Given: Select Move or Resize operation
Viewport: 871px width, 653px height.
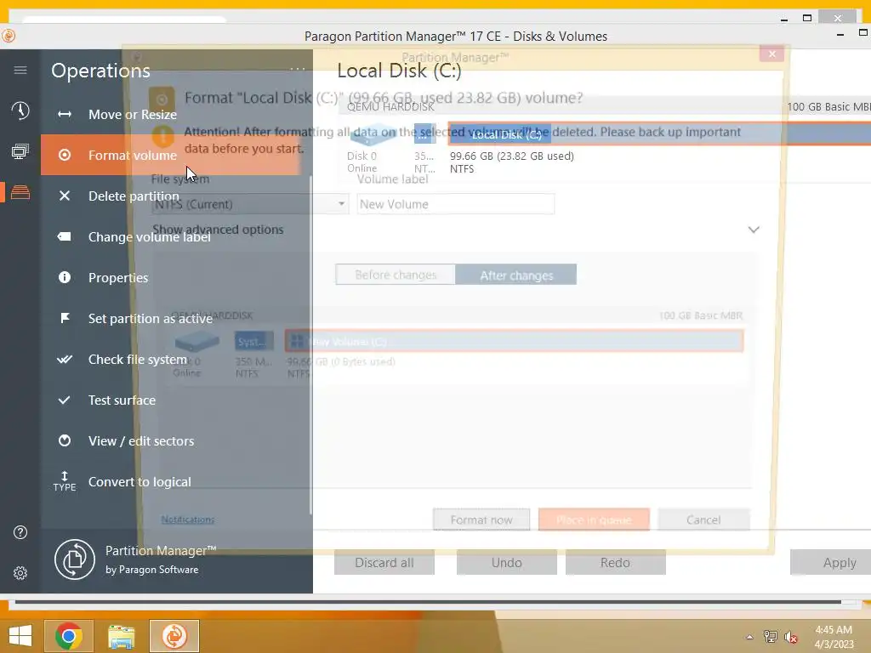Looking at the screenshot, I should pyautogui.click(x=170, y=115).
